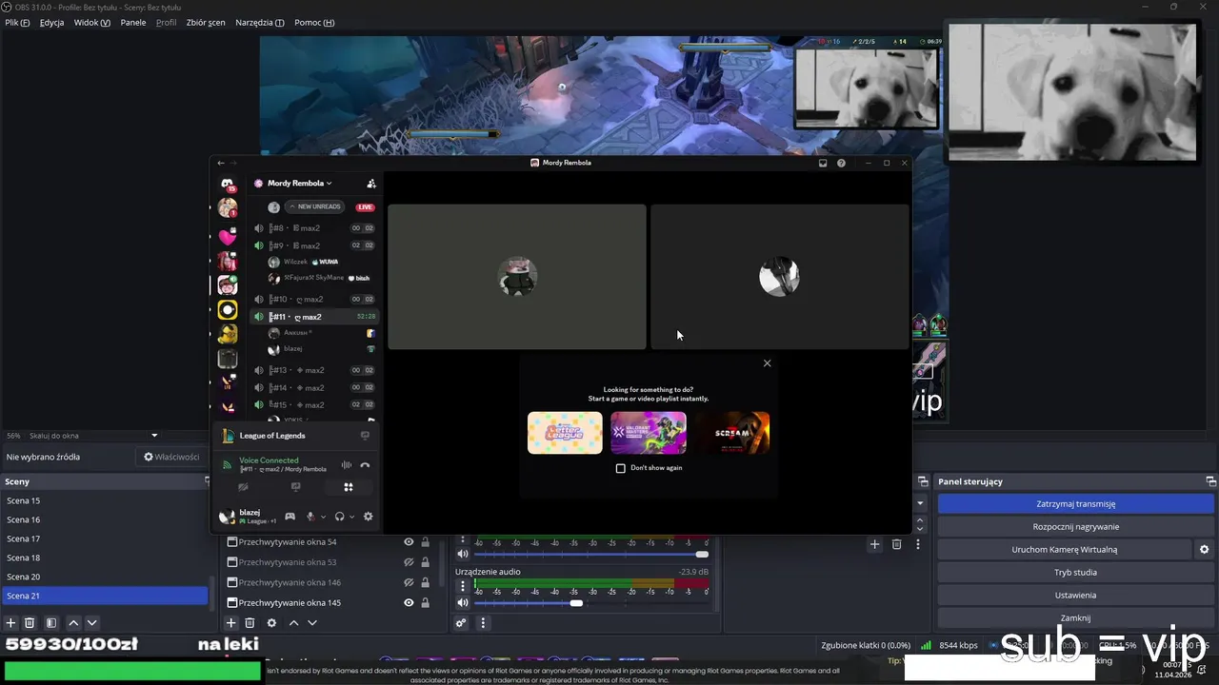Screen dimensions: 1219x685
Task: Toggle lock on Przechwytywanie okna 145
Action: pyautogui.click(x=425, y=602)
